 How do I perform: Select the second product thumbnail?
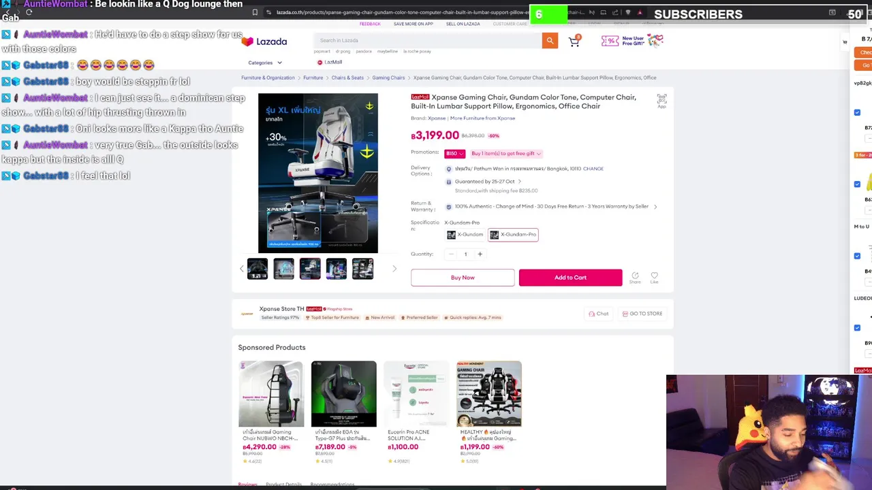[283, 269]
